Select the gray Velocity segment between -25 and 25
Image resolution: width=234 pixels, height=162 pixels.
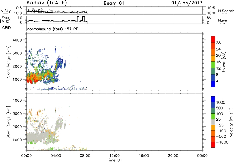click(213, 122)
